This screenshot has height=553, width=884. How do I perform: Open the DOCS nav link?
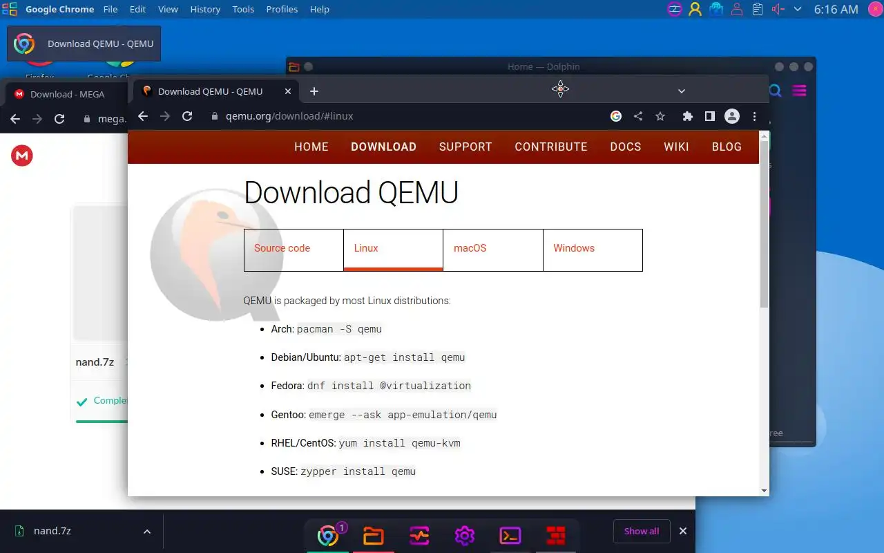coord(626,147)
